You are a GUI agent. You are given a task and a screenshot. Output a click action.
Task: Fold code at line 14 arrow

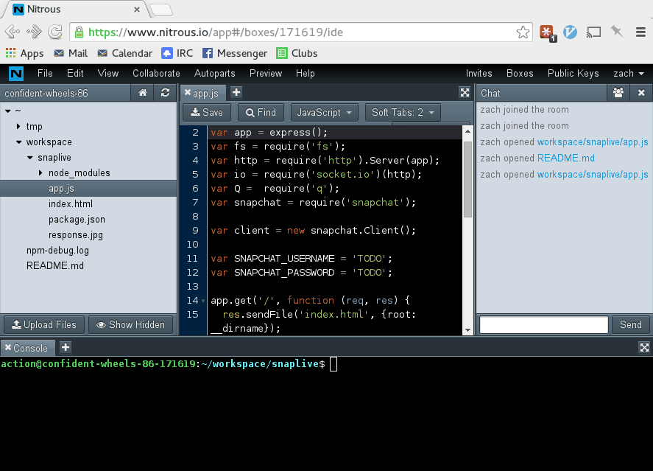coord(202,301)
